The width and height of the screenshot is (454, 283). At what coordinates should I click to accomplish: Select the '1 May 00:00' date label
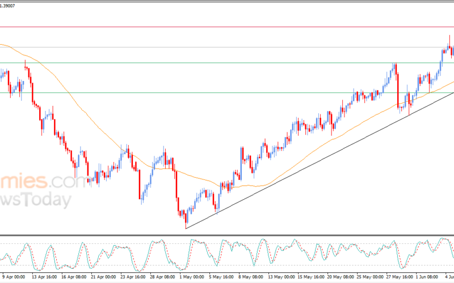(192, 277)
